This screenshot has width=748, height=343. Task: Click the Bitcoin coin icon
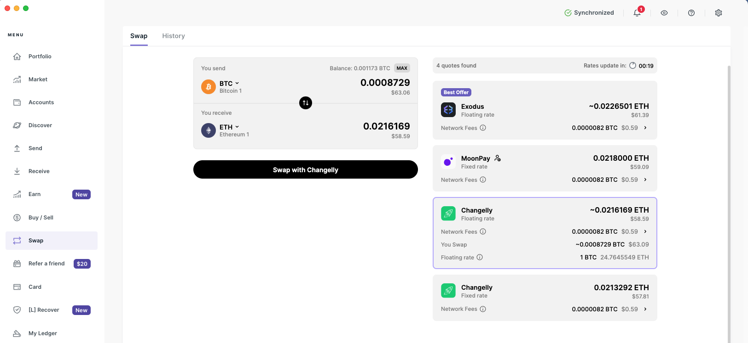point(209,87)
